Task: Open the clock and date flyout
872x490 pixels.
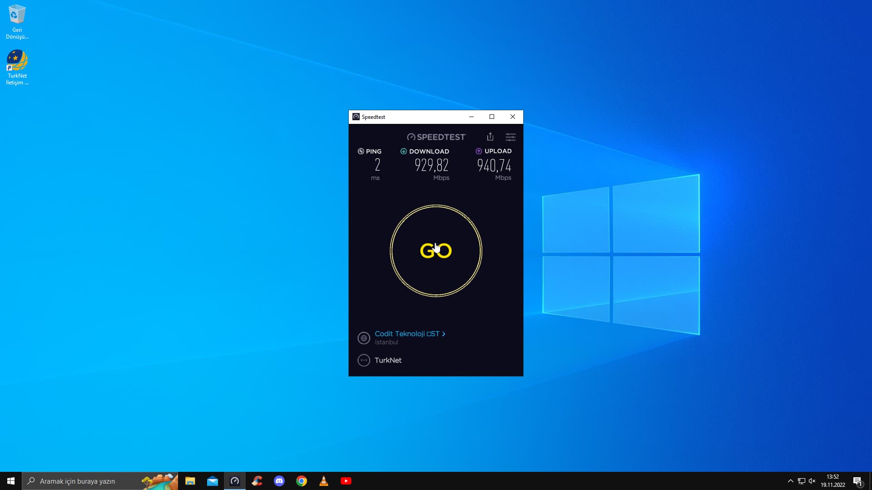Action: pos(833,481)
